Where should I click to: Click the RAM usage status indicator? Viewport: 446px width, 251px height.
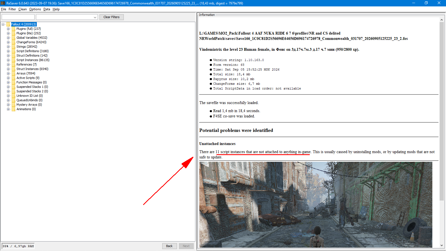[18, 246]
